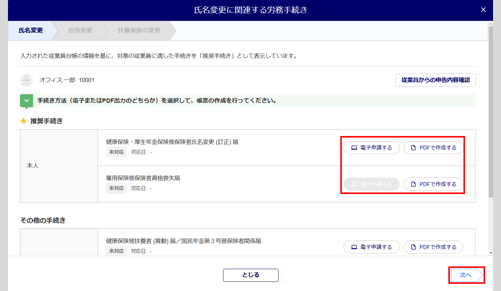The image size is (501, 291).
Task: Switch to the 住所変更 step tab
Action: tap(80, 30)
